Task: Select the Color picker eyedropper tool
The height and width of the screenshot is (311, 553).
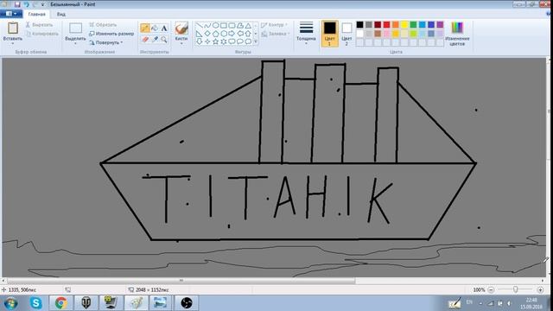Action: point(155,39)
